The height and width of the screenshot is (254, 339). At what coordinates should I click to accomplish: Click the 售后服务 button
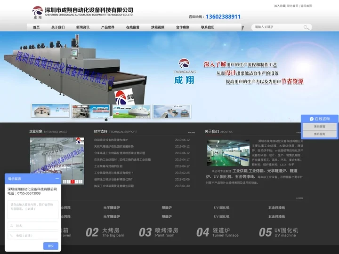coord(320,134)
